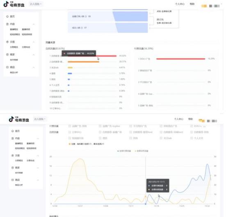The width and height of the screenshot is (226, 217).
Task: Enable the 关注tab traffic checkbox
Action: (161, 138)
